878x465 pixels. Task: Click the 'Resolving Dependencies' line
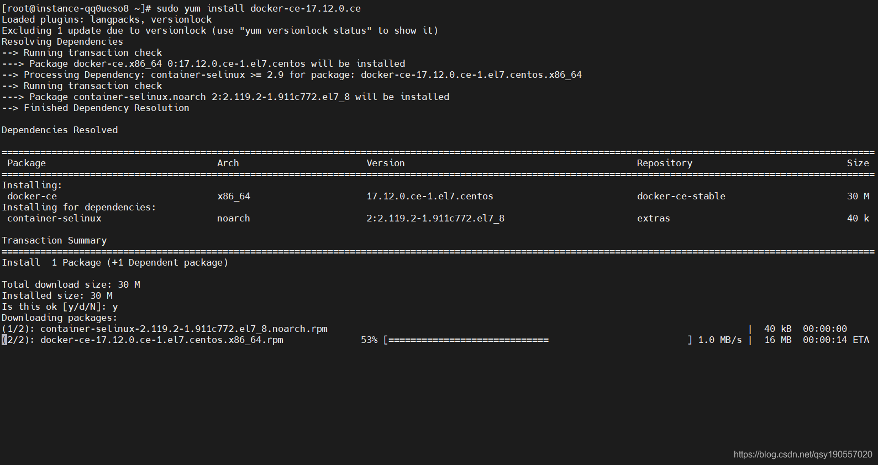[62, 41]
